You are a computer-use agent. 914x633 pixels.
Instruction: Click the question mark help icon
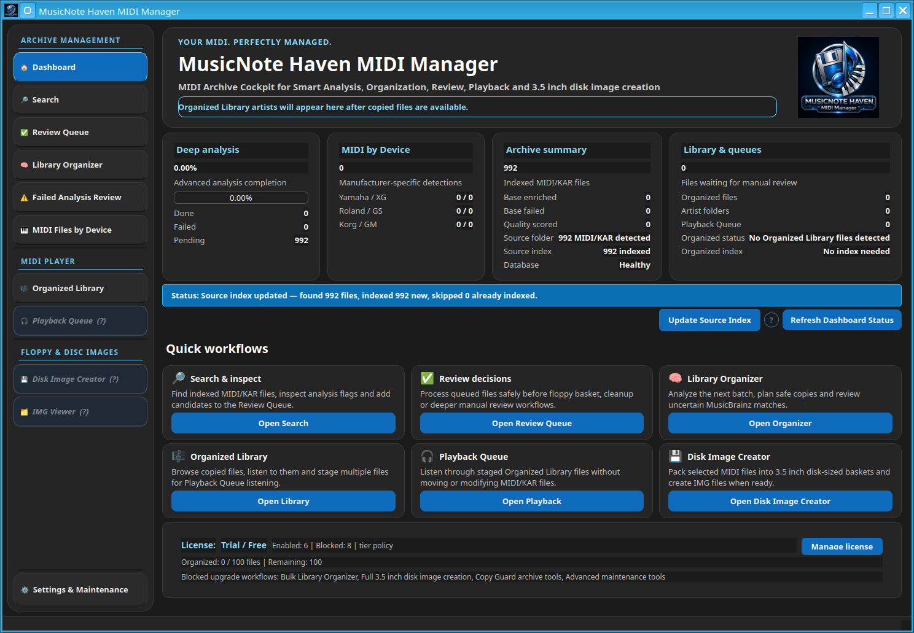(771, 320)
